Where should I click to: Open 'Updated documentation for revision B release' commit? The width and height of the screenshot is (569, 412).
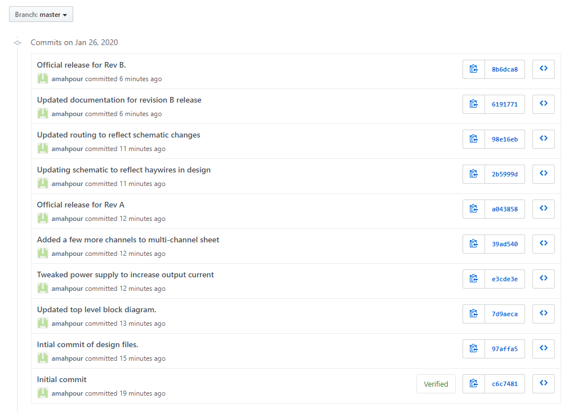119,100
